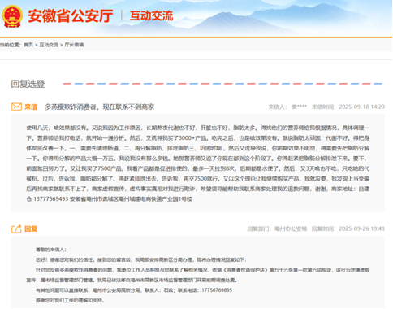Click the reply time 2025-09-26 19:48

tap(361, 228)
